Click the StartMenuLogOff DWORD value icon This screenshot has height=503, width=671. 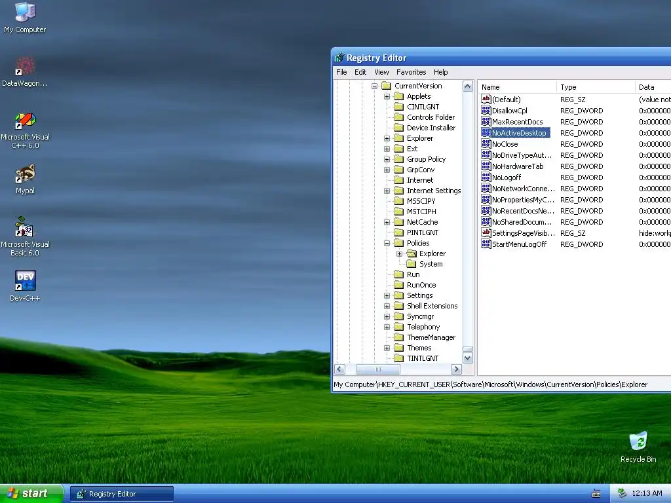pyautogui.click(x=486, y=244)
